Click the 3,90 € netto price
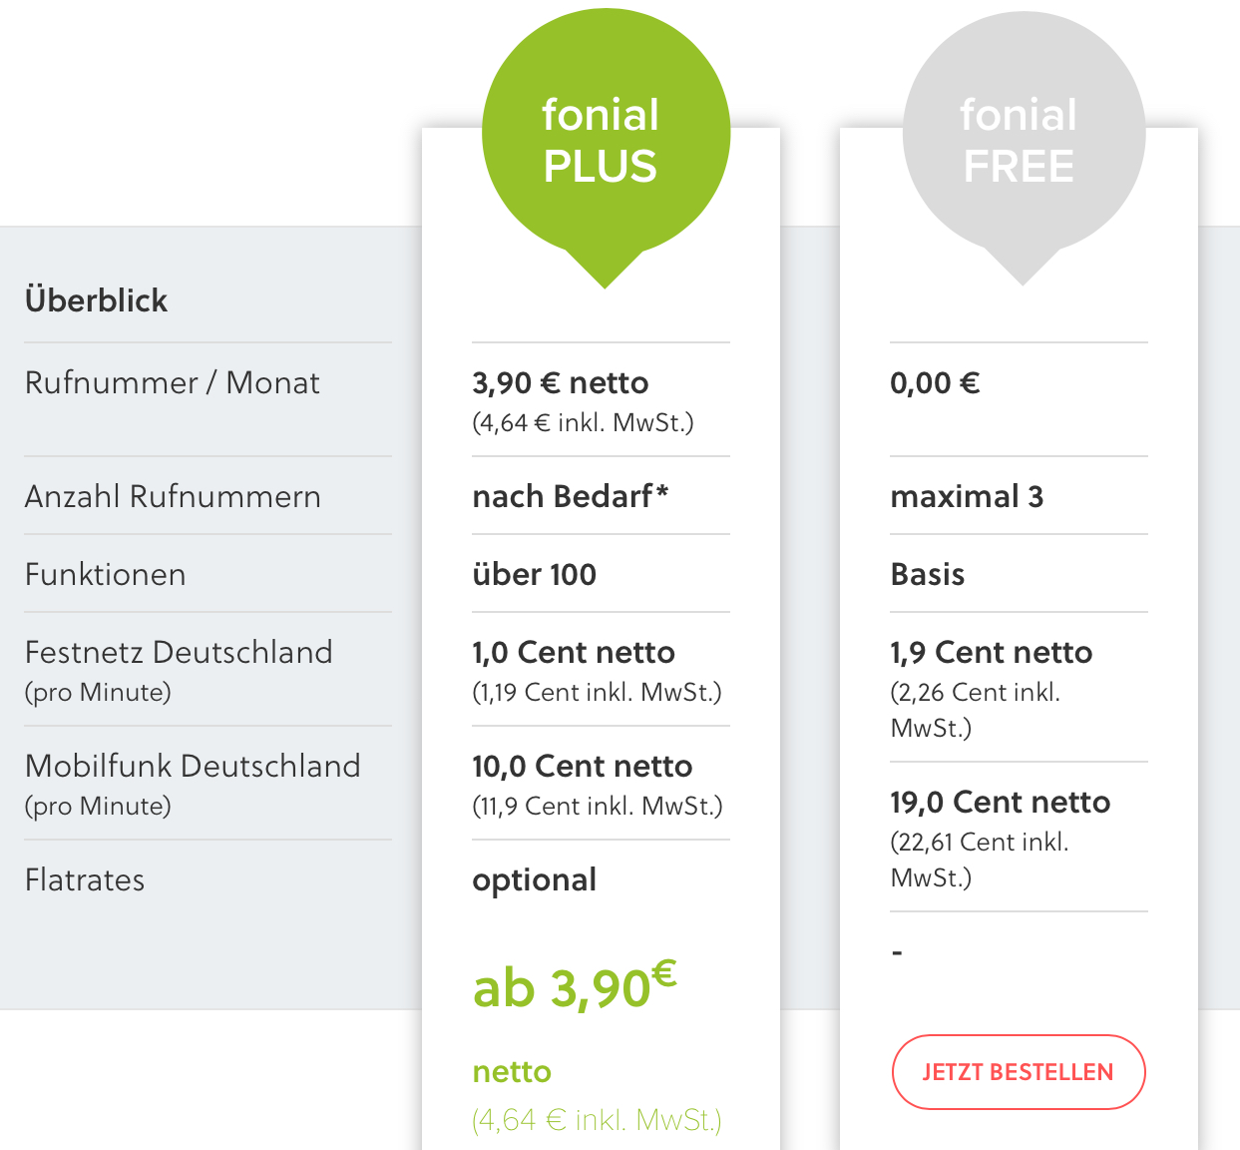Viewport: 1240px width, 1150px height. pos(561,382)
